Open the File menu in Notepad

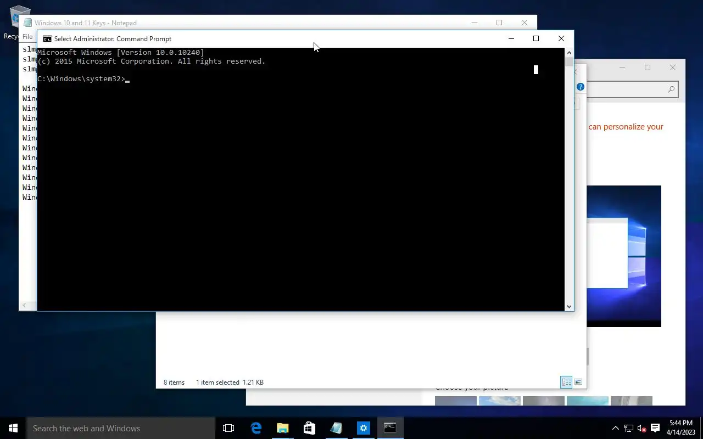(27, 37)
